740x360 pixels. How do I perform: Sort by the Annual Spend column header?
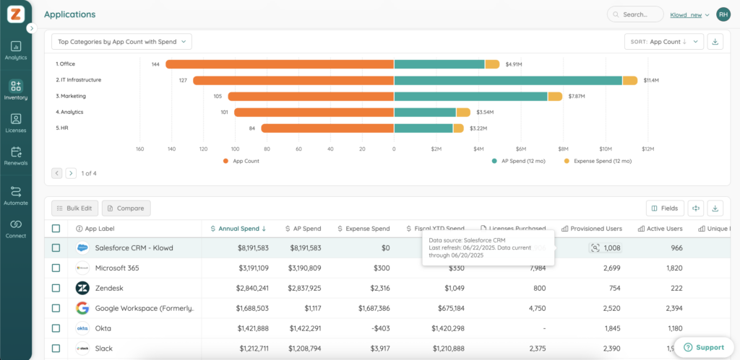point(238,229)
